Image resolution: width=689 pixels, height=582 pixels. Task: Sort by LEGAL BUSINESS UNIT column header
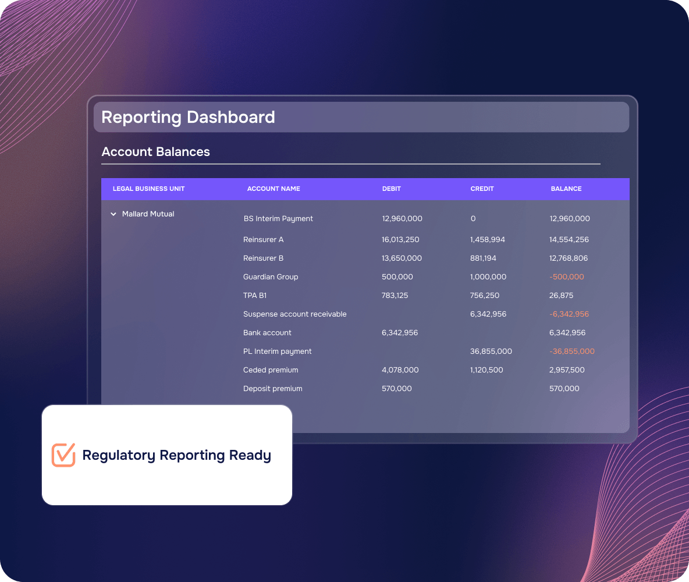pyautogui.click(x=148, y=189)
